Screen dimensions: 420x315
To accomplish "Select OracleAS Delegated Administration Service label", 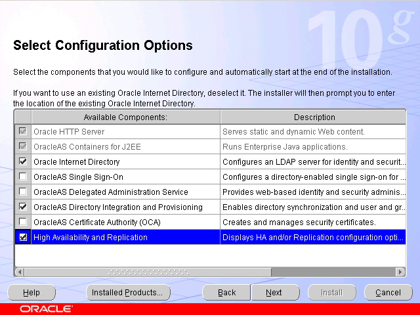I will (x=111, y=192).
